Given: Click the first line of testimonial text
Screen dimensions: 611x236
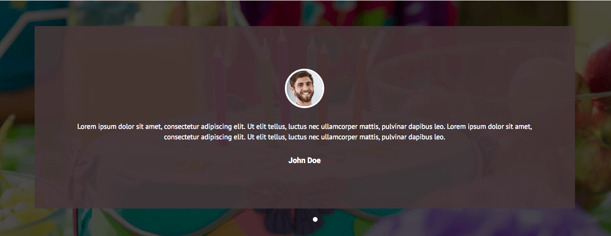Looking at the screenshot, I should click(x=305, y=127).
